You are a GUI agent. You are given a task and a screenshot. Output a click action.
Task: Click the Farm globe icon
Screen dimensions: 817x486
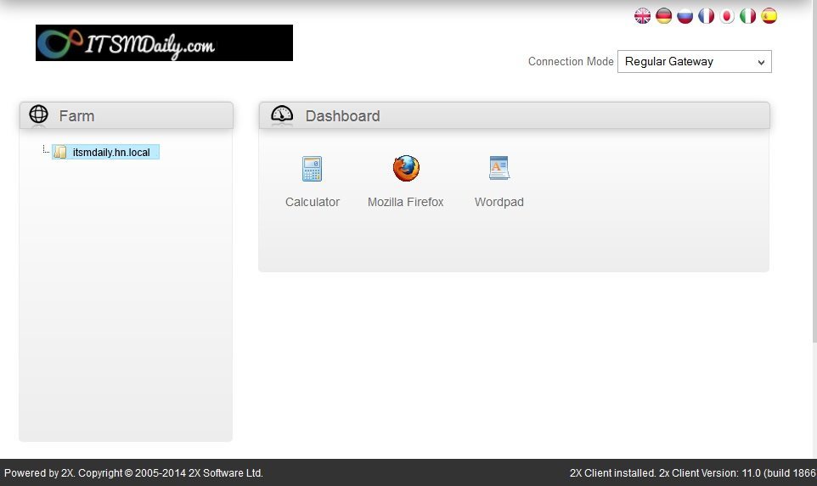click(38, 114)
